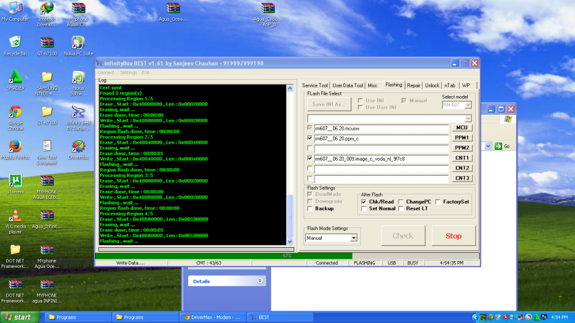The image size is (575, 323).
Task: Open Infinity Best By Sanjeev desktop icon
Action: tap(79, 118)
